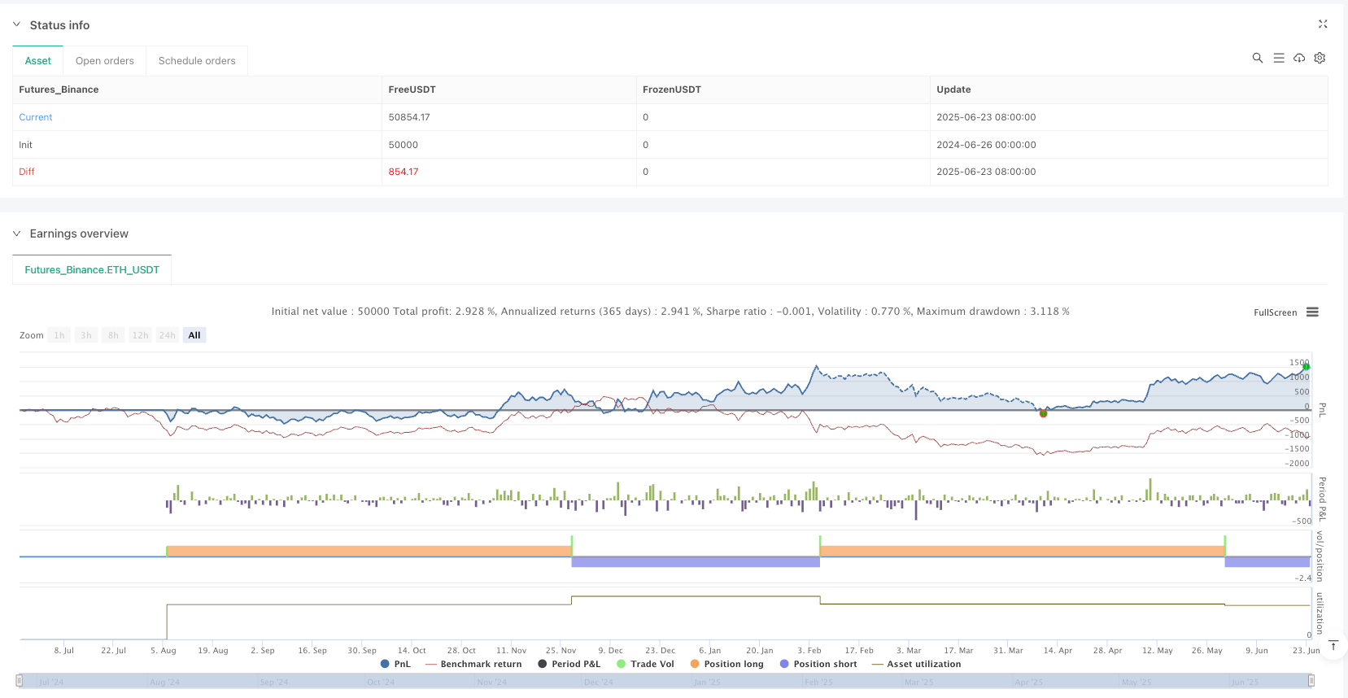Click the search icon in Status info
Screen dimensions: 1348x698
[1257, 58]
